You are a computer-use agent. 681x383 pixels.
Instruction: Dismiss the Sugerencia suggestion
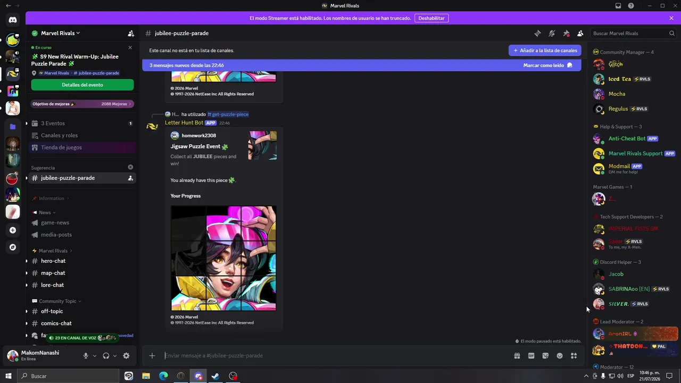tap(130, 167)
